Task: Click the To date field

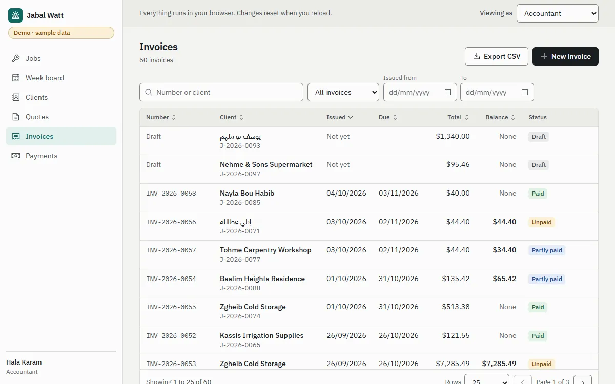Action: coord(497,92)
